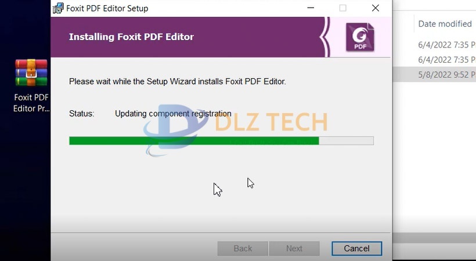Viewport: 476px width, 261px height.
Task: Select the Foxit PDF Editor WinRAR archive on the desktop
Action: [31, 72]
